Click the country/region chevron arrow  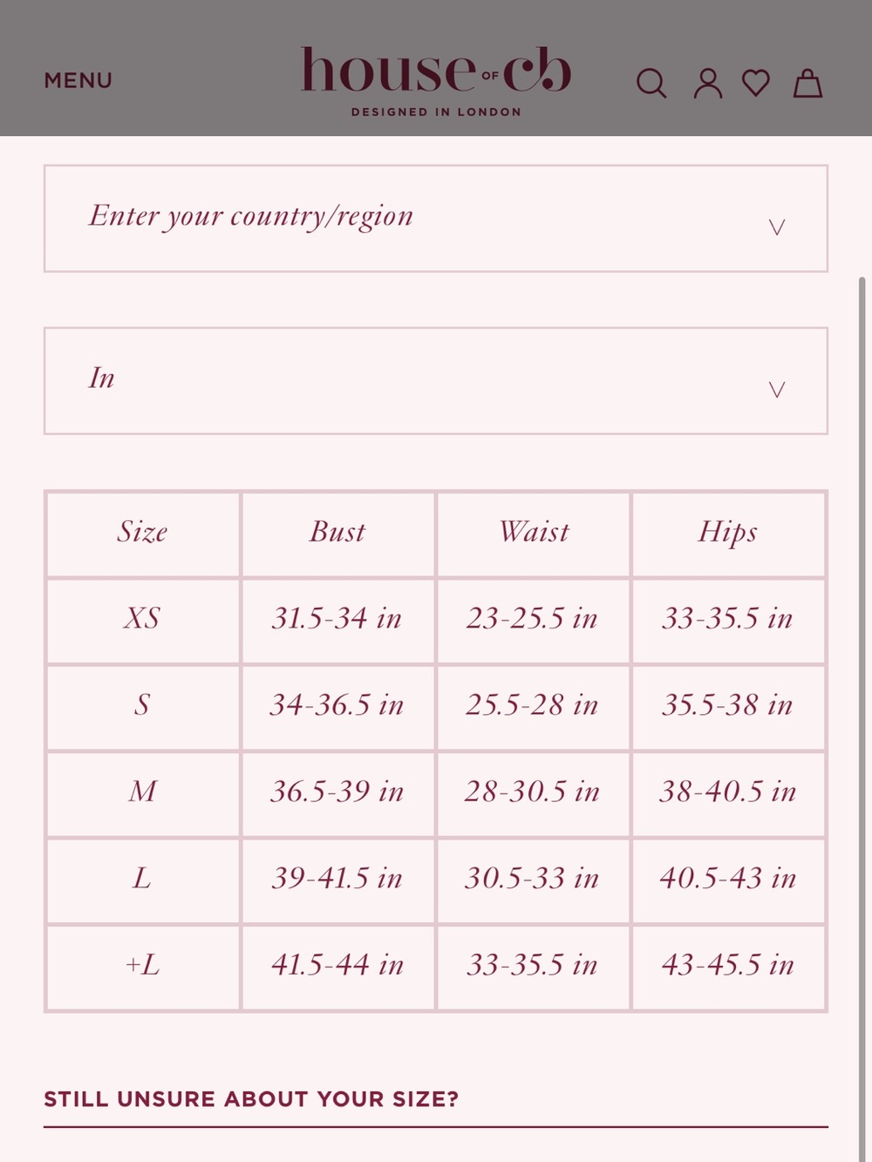point(777,228)
